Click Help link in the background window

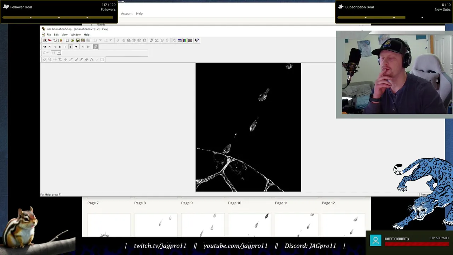pyautogui.click(x=139, y=13)
